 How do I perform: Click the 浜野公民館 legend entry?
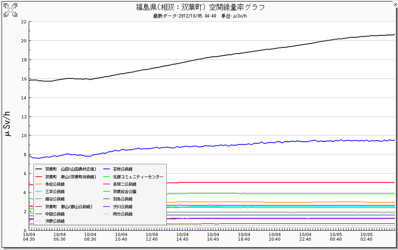pyautogui.click(x=55, y=221)
